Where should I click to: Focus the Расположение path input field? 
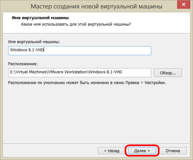80,73
